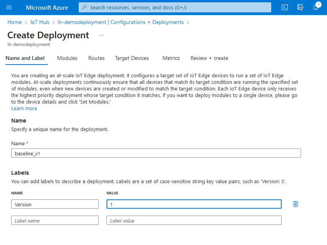This screenshot has height=245, width=327.
Task: Open the portal hamburger menu
Action: tap(9, 7)
